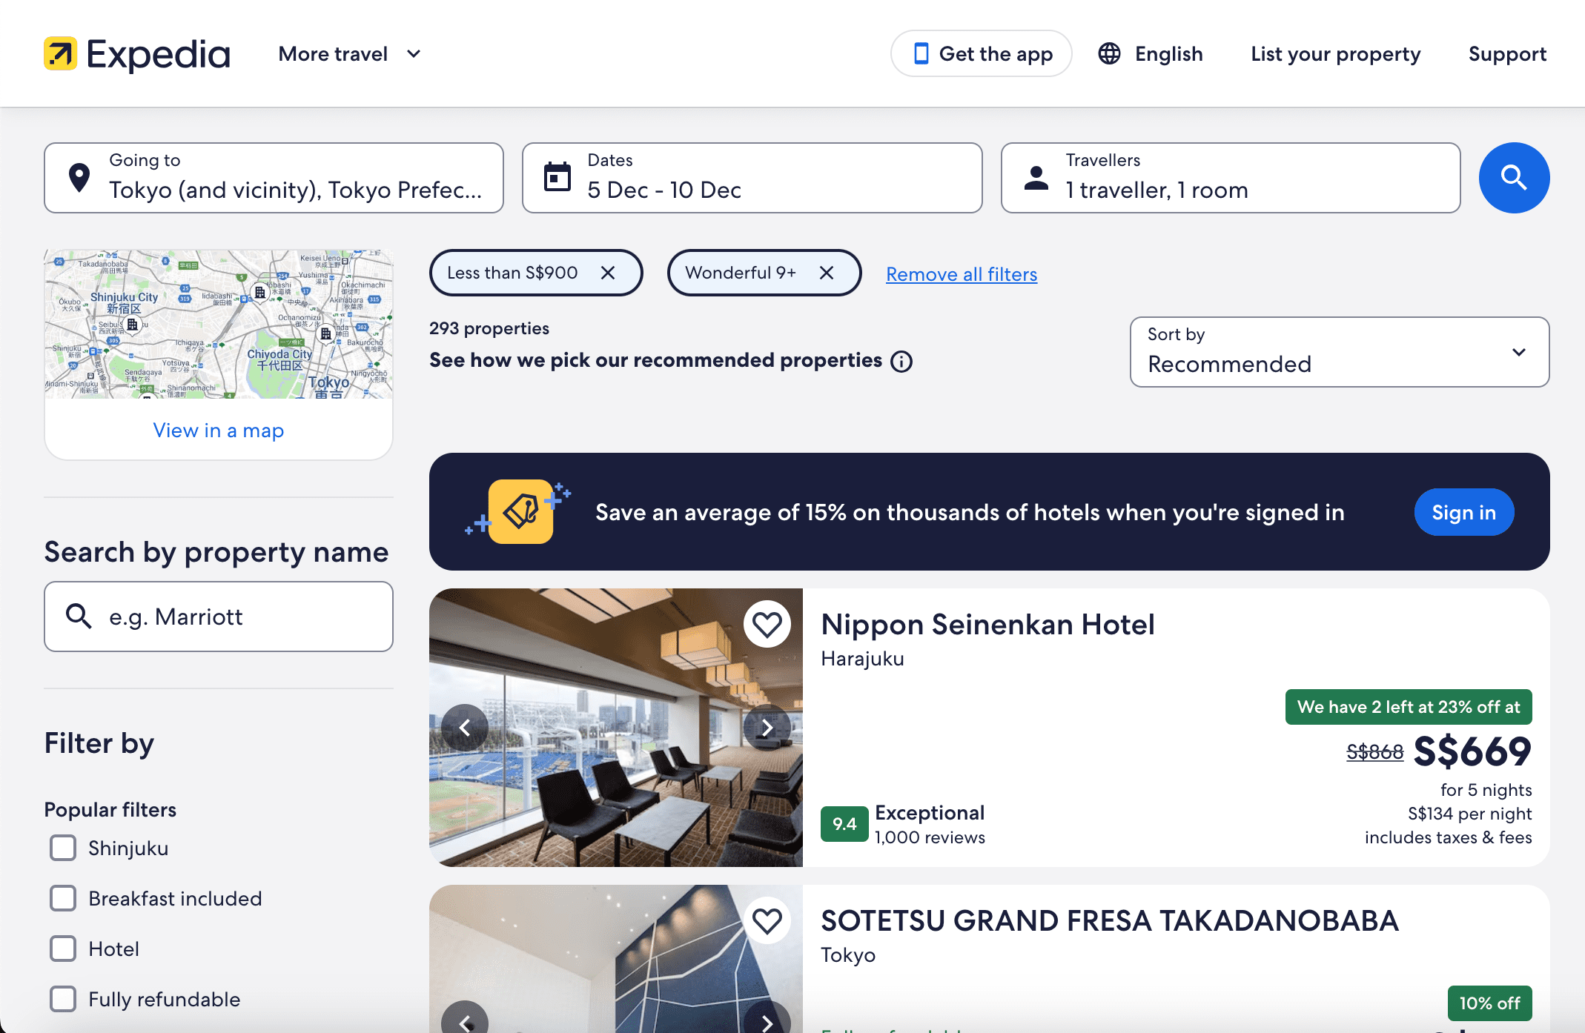Click the Tokyo map thumbnail

point(219,324)
